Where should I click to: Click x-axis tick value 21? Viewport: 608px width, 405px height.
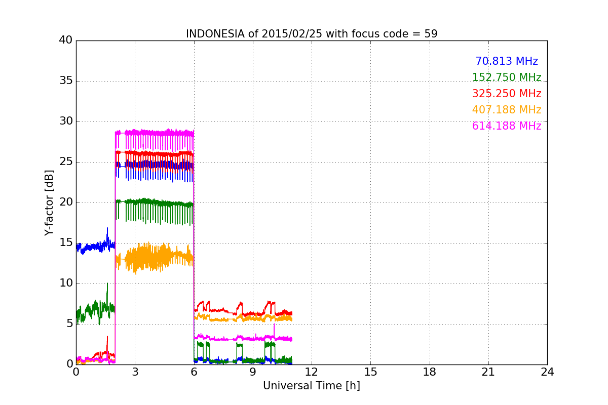click(488, 372)
